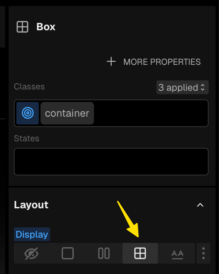The width and height of the screenshot is (219, 274).
Task: Select the blue target local-style icon
Action: click(28, 113)
